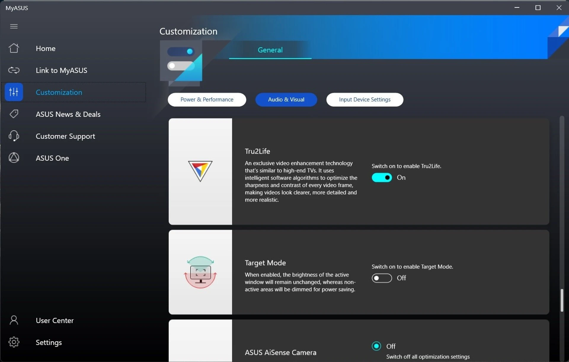
Task: Click the Customization page title
Action: pyautogui.click(x=188, y=31)
